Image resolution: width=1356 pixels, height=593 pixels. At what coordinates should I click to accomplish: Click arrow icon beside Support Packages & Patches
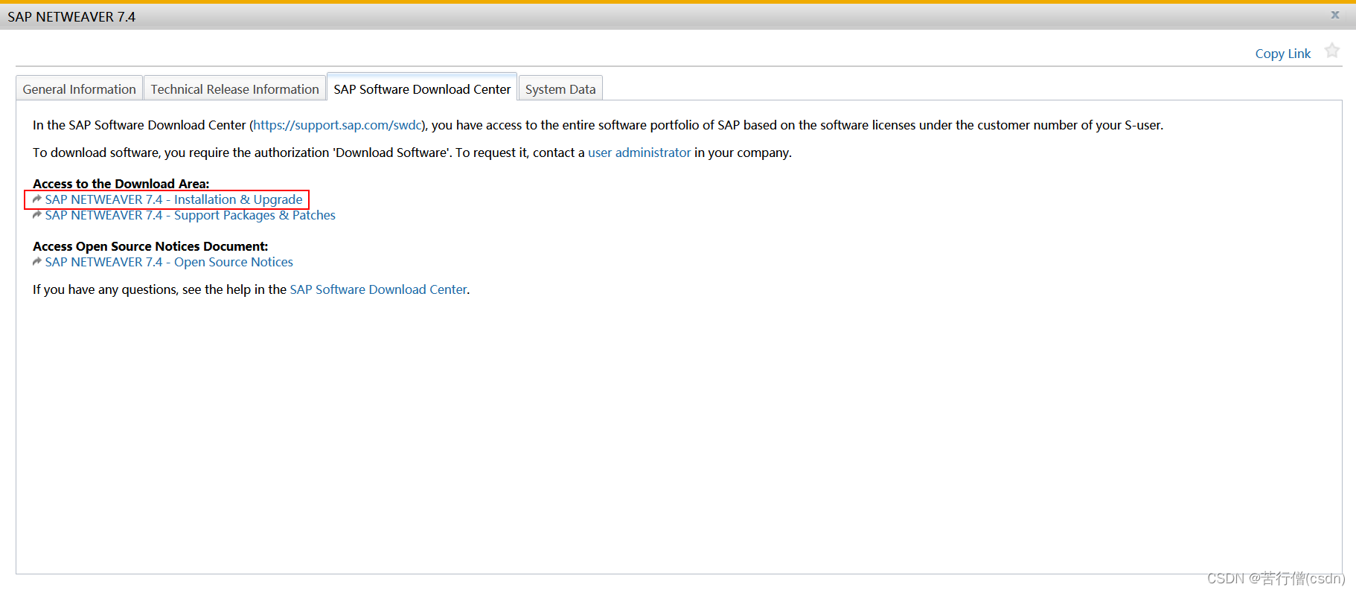click(37, 215)
